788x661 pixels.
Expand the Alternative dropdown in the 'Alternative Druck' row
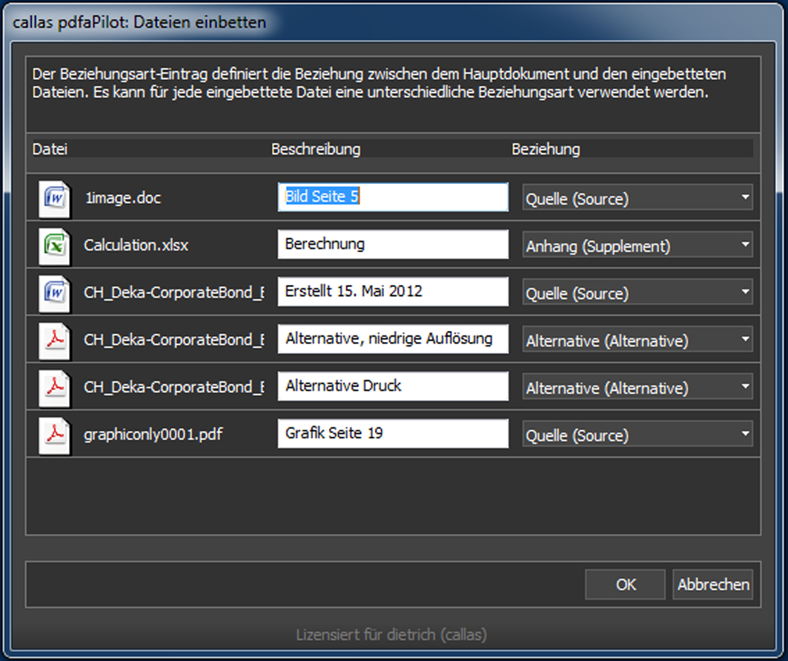pos(637,387)
